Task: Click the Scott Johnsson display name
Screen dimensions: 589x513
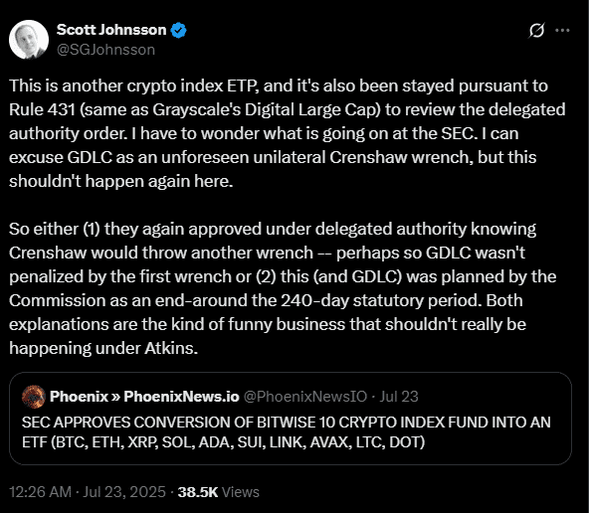Action: (x=111, y=30)
